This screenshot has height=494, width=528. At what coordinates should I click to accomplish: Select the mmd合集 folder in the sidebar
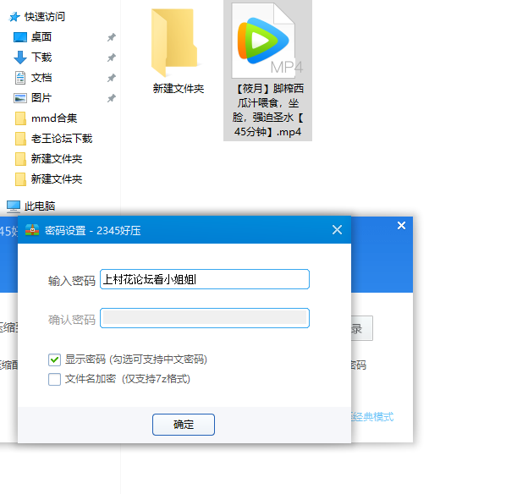click(53, 118)
